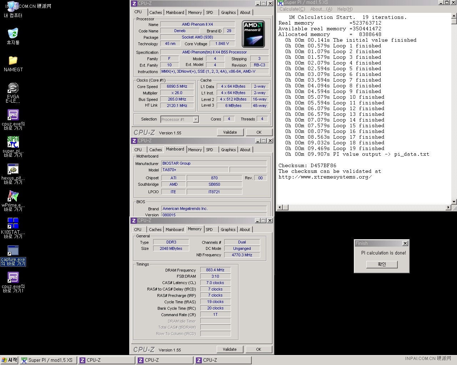Click motherboard Model field TA870+

(195, 170)
